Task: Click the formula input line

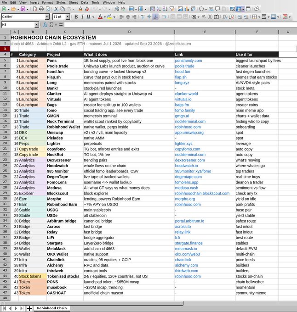Action: coord(180,25)
